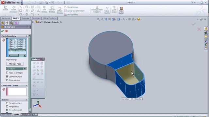Click the Part13 tree item

[x=49, y=22]
